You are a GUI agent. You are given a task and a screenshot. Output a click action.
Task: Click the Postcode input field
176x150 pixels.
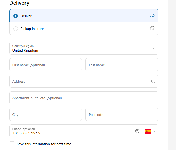coord(122,114)
